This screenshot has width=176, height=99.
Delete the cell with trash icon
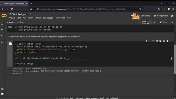[167, 41]
